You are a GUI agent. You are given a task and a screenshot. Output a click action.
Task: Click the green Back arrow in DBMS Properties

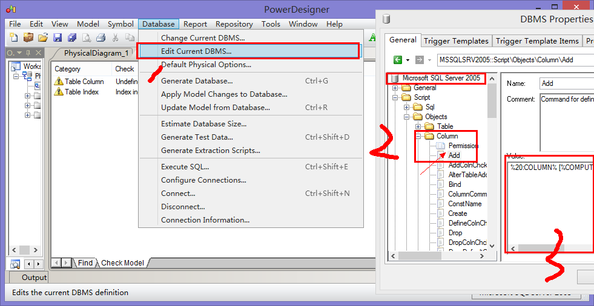(397, 60)
